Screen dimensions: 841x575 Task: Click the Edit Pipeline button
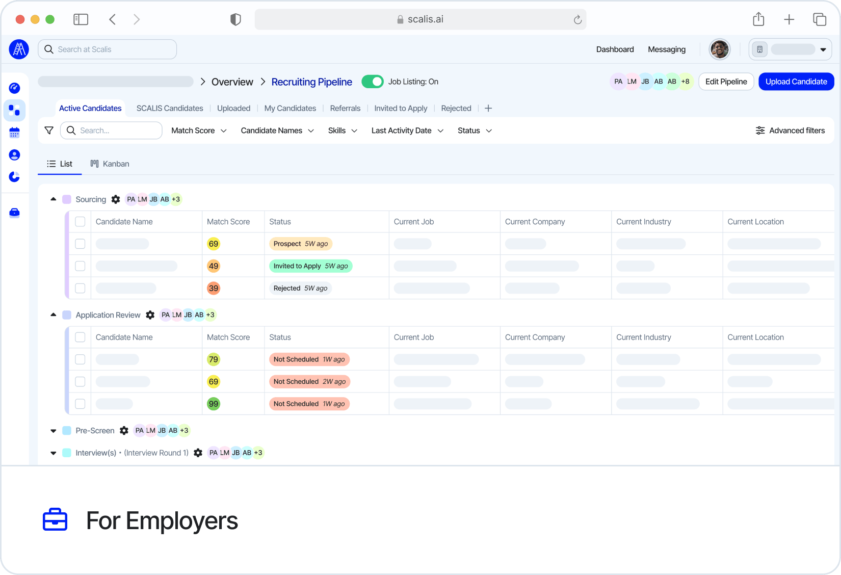coord(726,82)
